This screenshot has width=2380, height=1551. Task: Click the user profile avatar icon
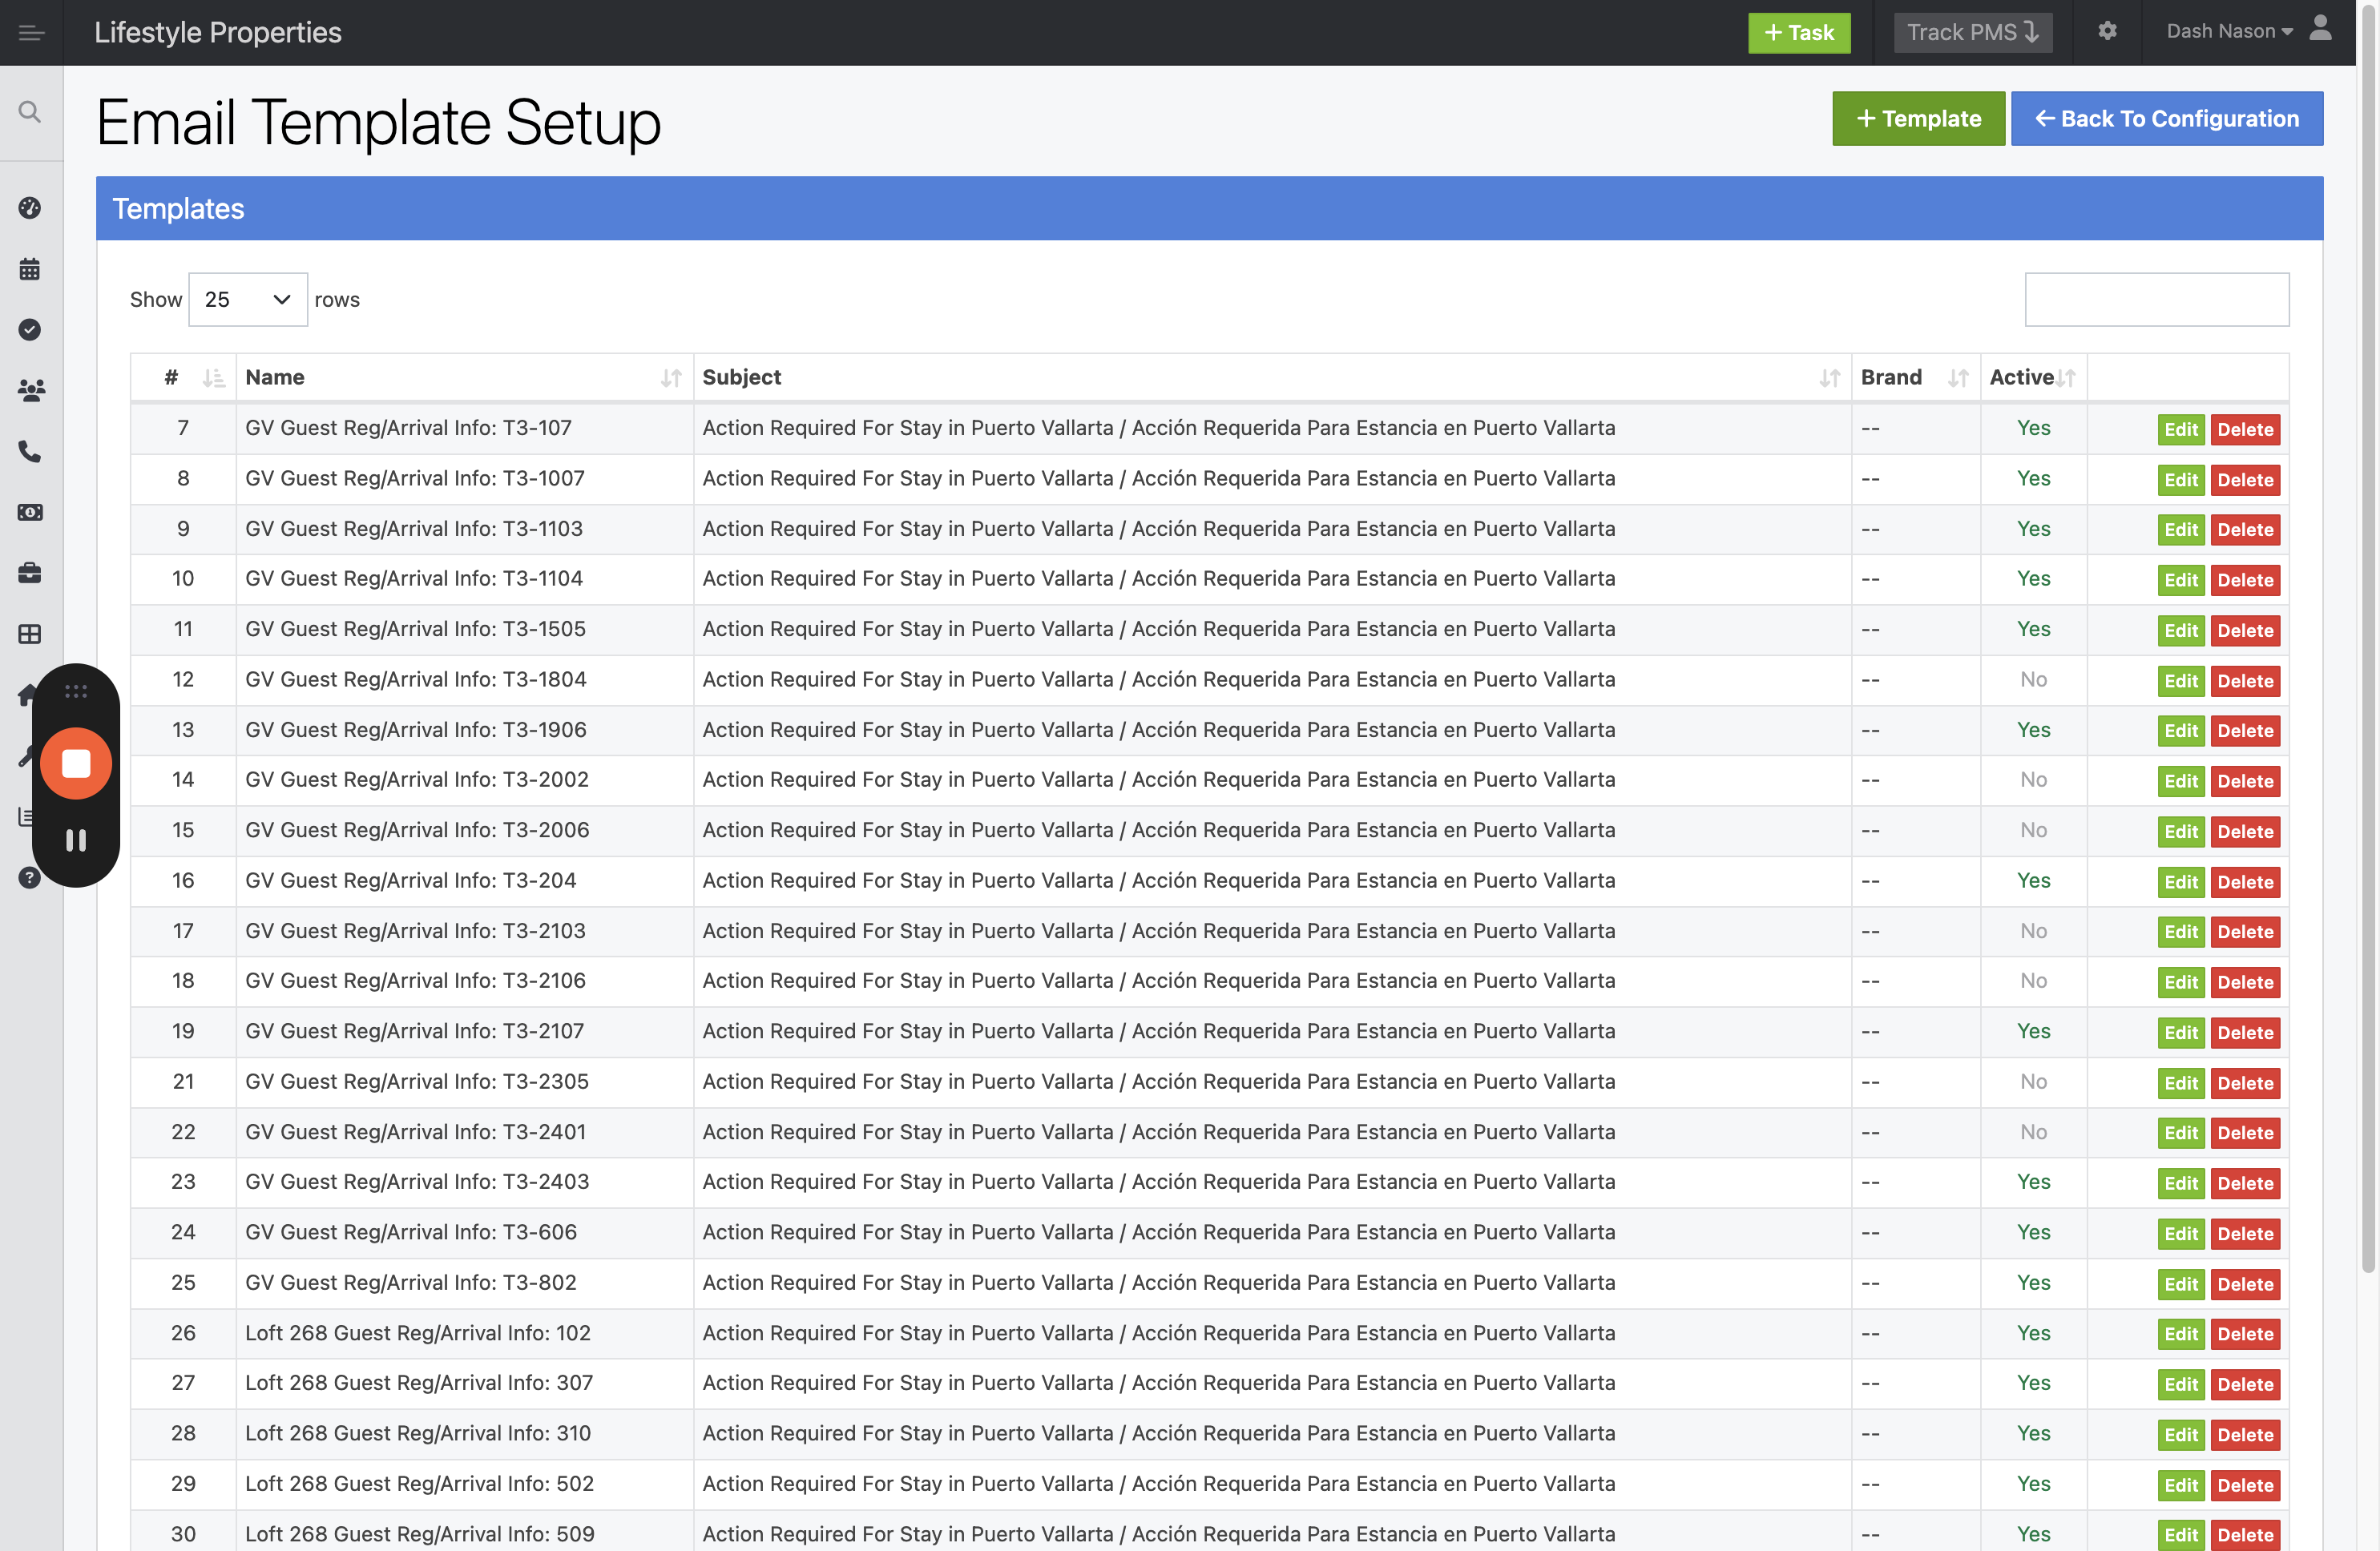[2320, 28]
